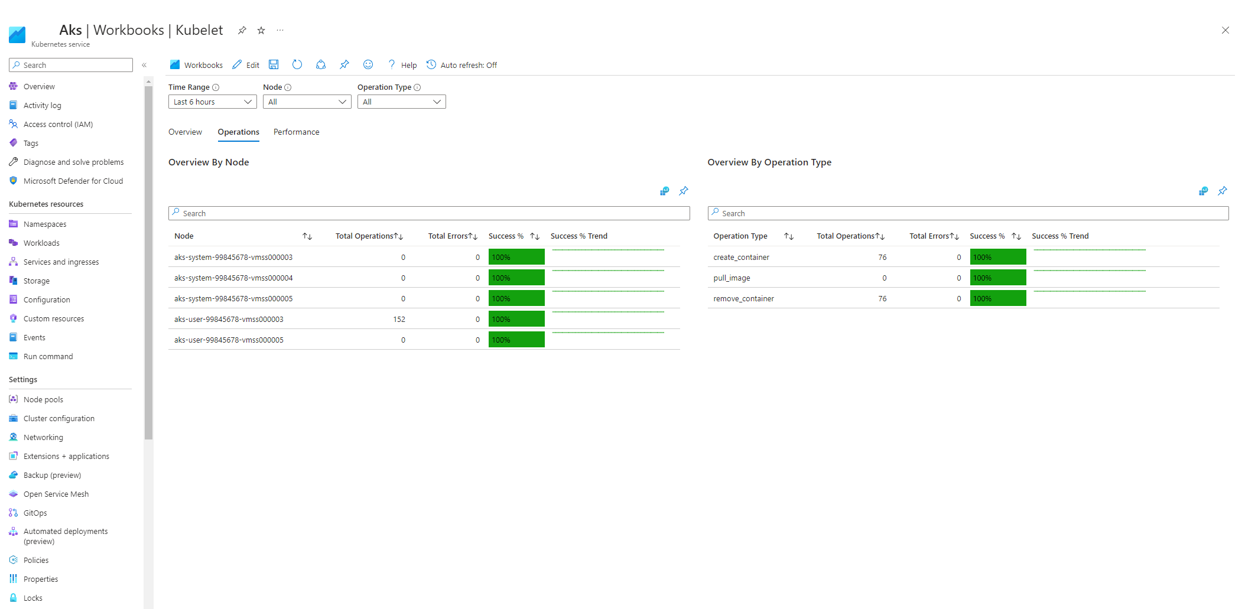The width and height of the screenshot is (1245, 609).
Task: Open Node pools in Settings
Action: (x=43, y=399)
